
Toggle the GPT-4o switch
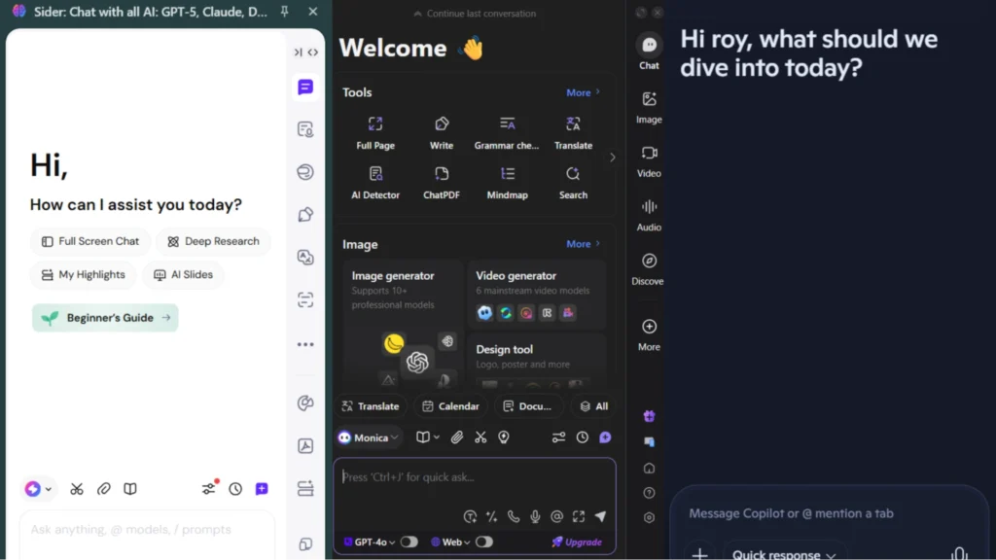(409, 542)
